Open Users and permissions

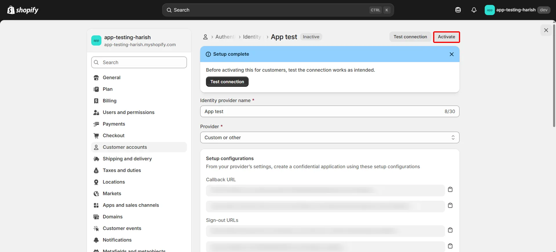[139, 112]
